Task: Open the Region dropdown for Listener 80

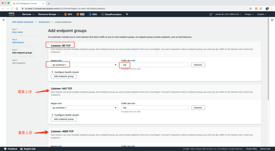Action: [84, 65]
